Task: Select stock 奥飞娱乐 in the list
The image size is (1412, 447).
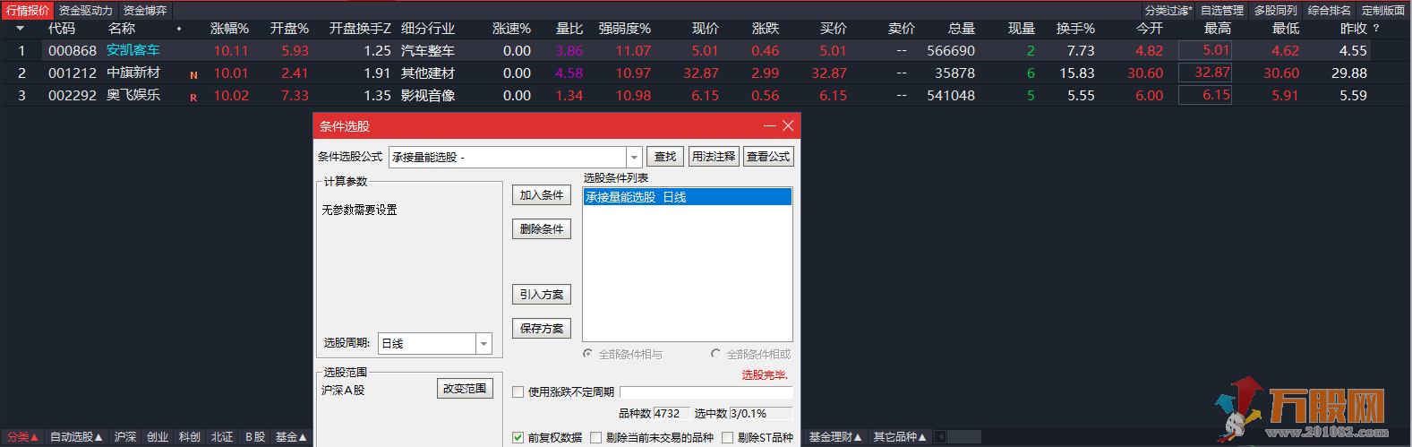Action: tap(133, 95)
